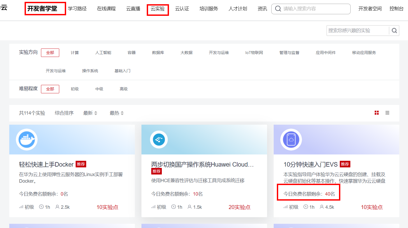Filter labs by 容器
Image resolution: width=408 pixels, height=228 pixels.
tap(132, 53)
